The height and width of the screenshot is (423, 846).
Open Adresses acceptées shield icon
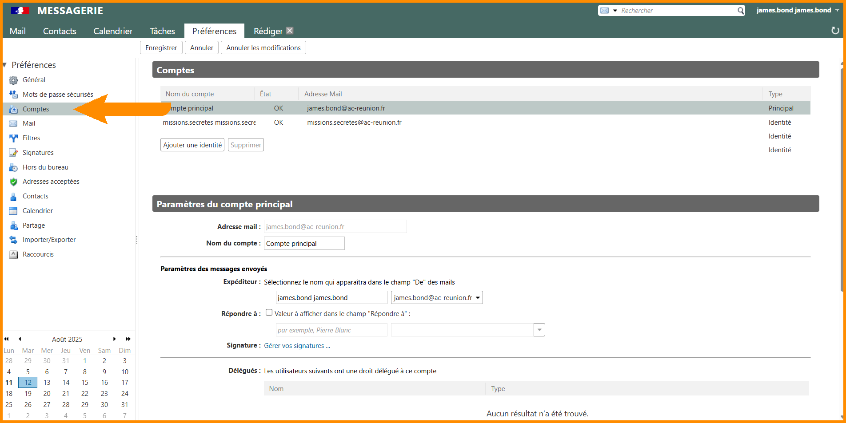click(x=13, y=182)
